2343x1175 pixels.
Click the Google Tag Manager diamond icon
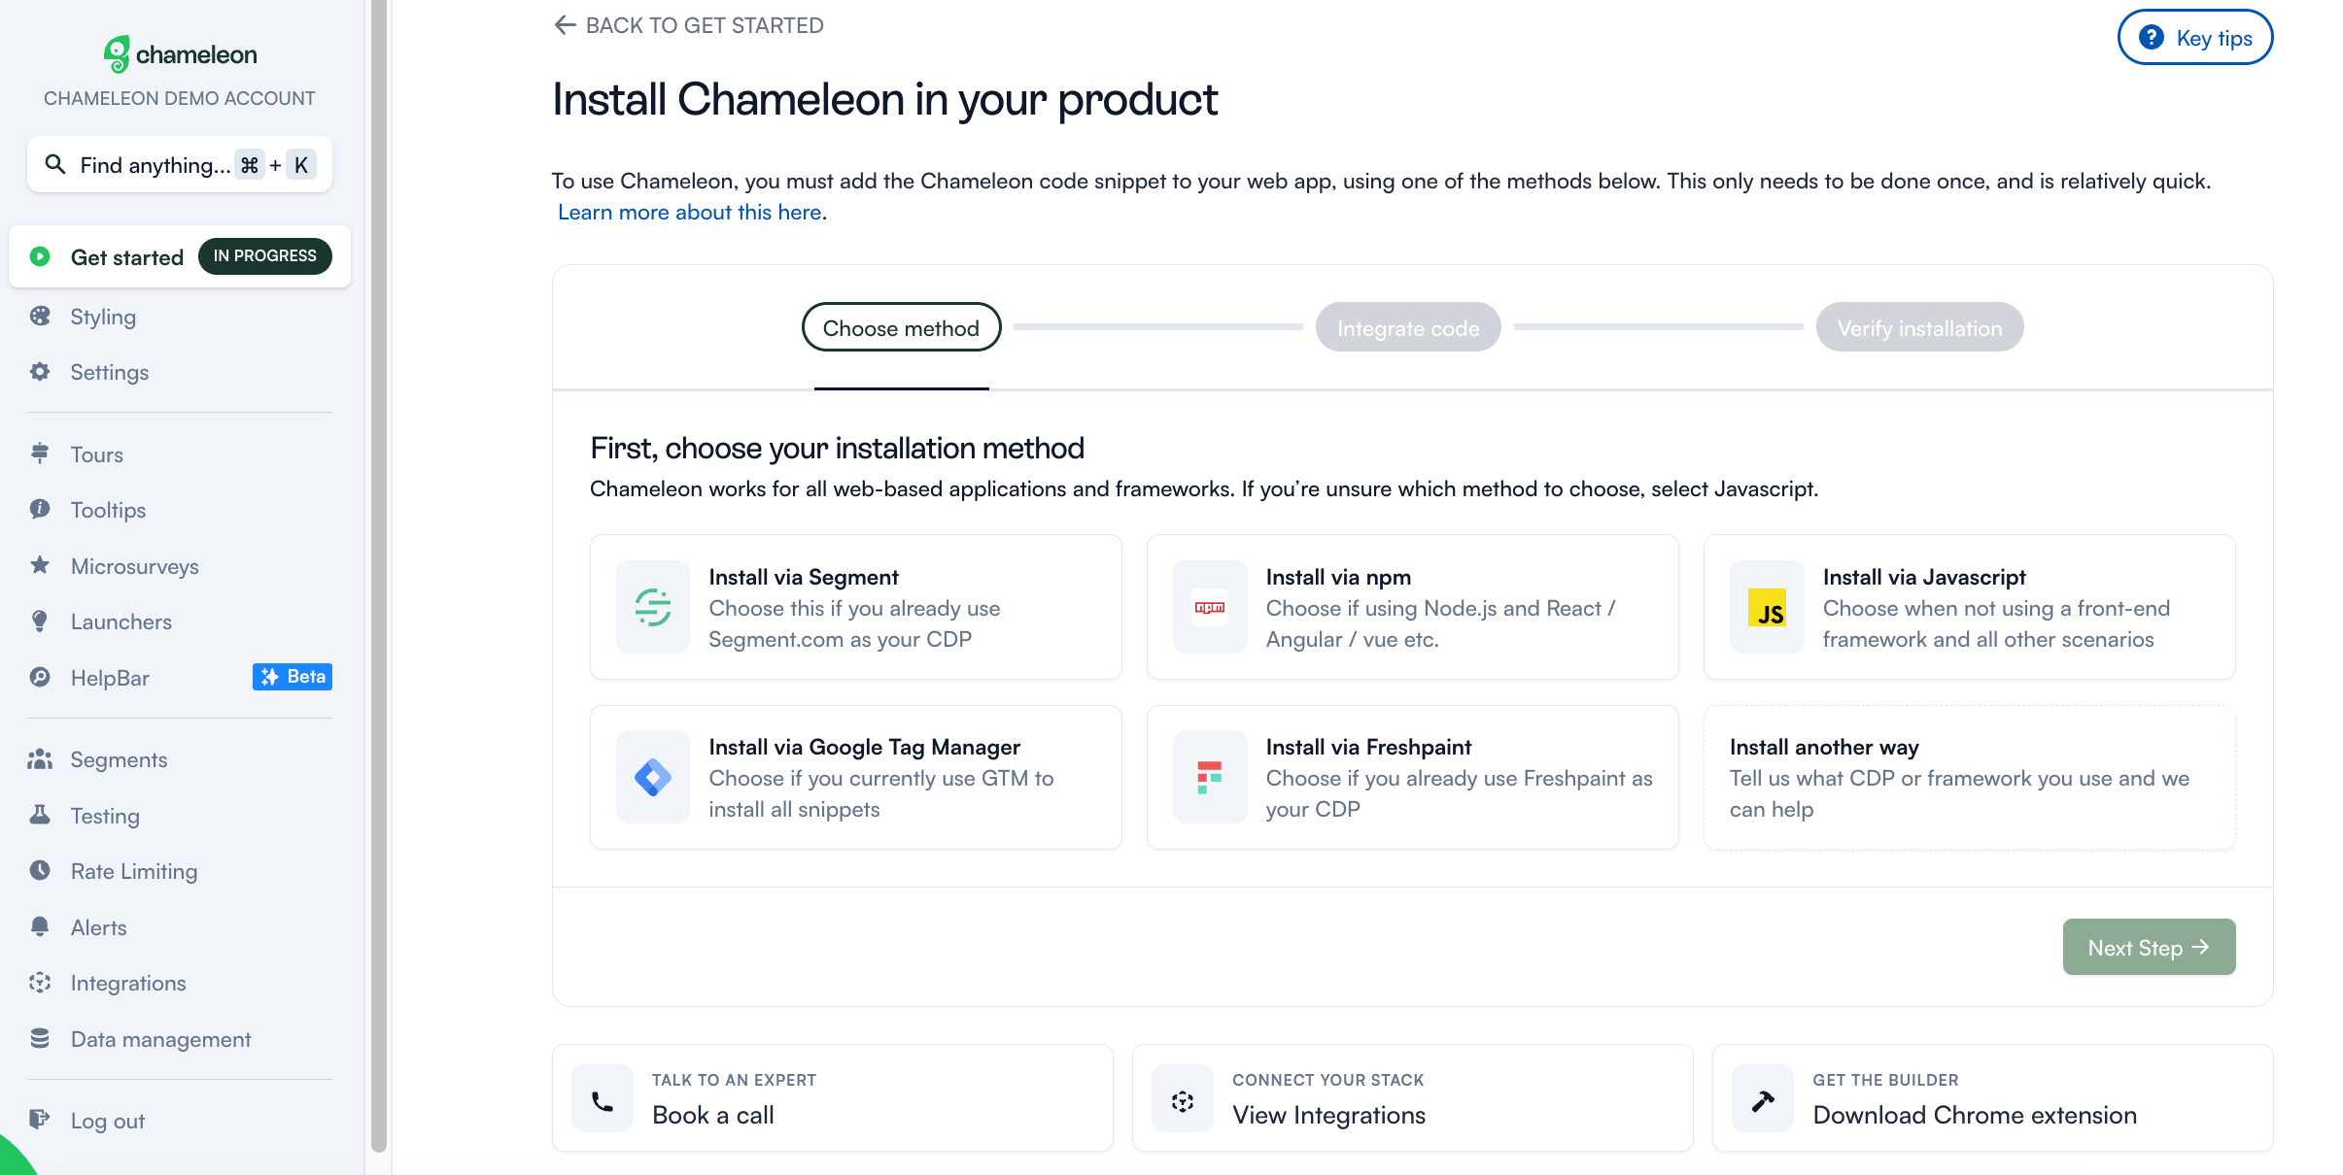(x=653, y=777)
